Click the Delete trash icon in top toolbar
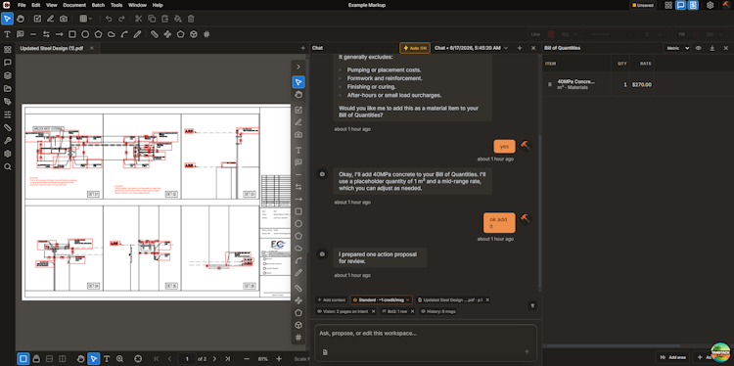This screenshot has width=734, height=366. pyautogui.click(x=191, y=19)
